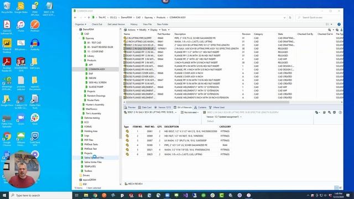Open Google Chrome desktop shortcut
This screenshot has height=199, width=354.
(7, 139)
